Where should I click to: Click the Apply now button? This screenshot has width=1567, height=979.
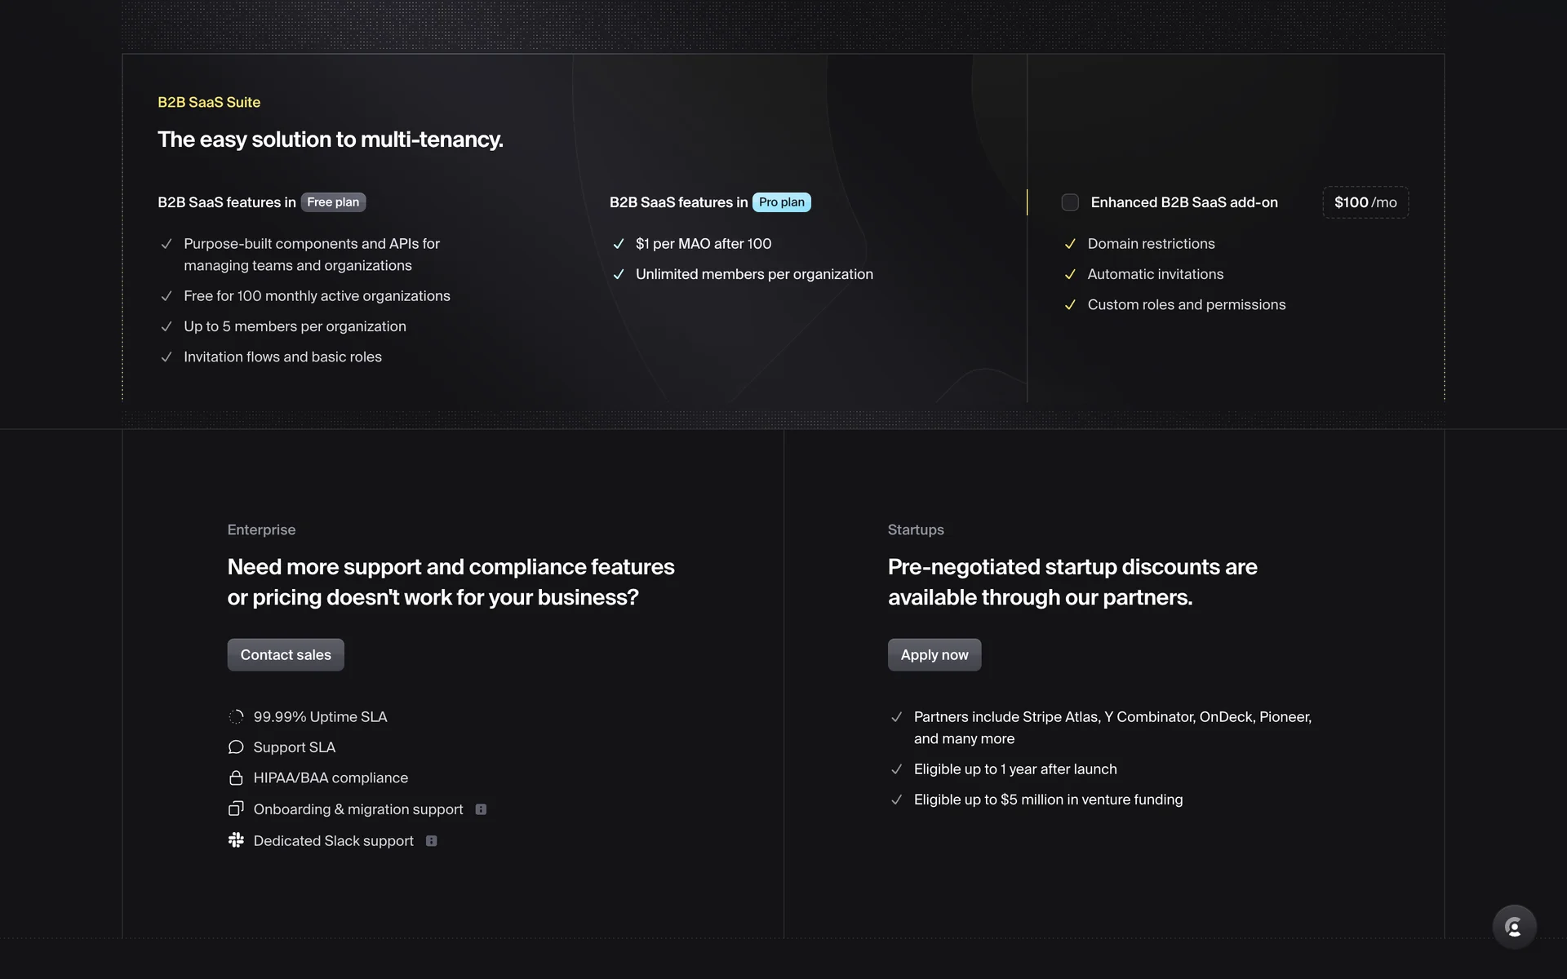tap(934, 655)
